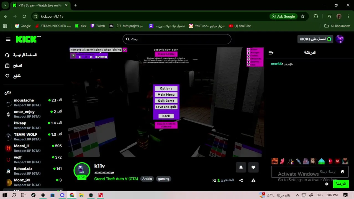
Task: Click the gaming tag
Action: click(163, 179)
